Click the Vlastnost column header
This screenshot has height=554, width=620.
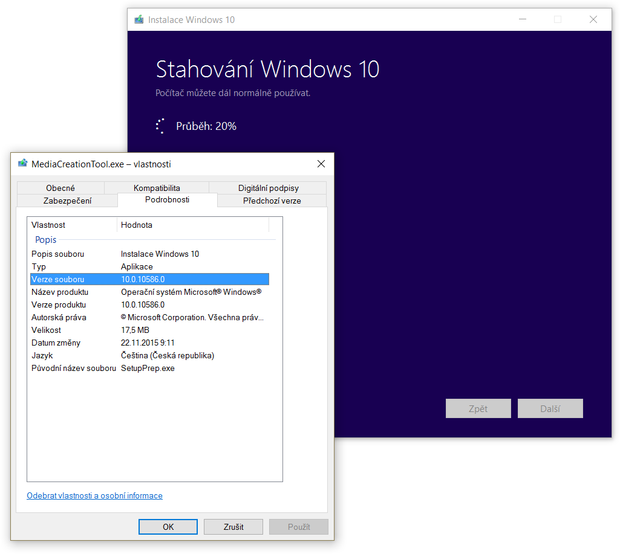(x=72, y=225)
